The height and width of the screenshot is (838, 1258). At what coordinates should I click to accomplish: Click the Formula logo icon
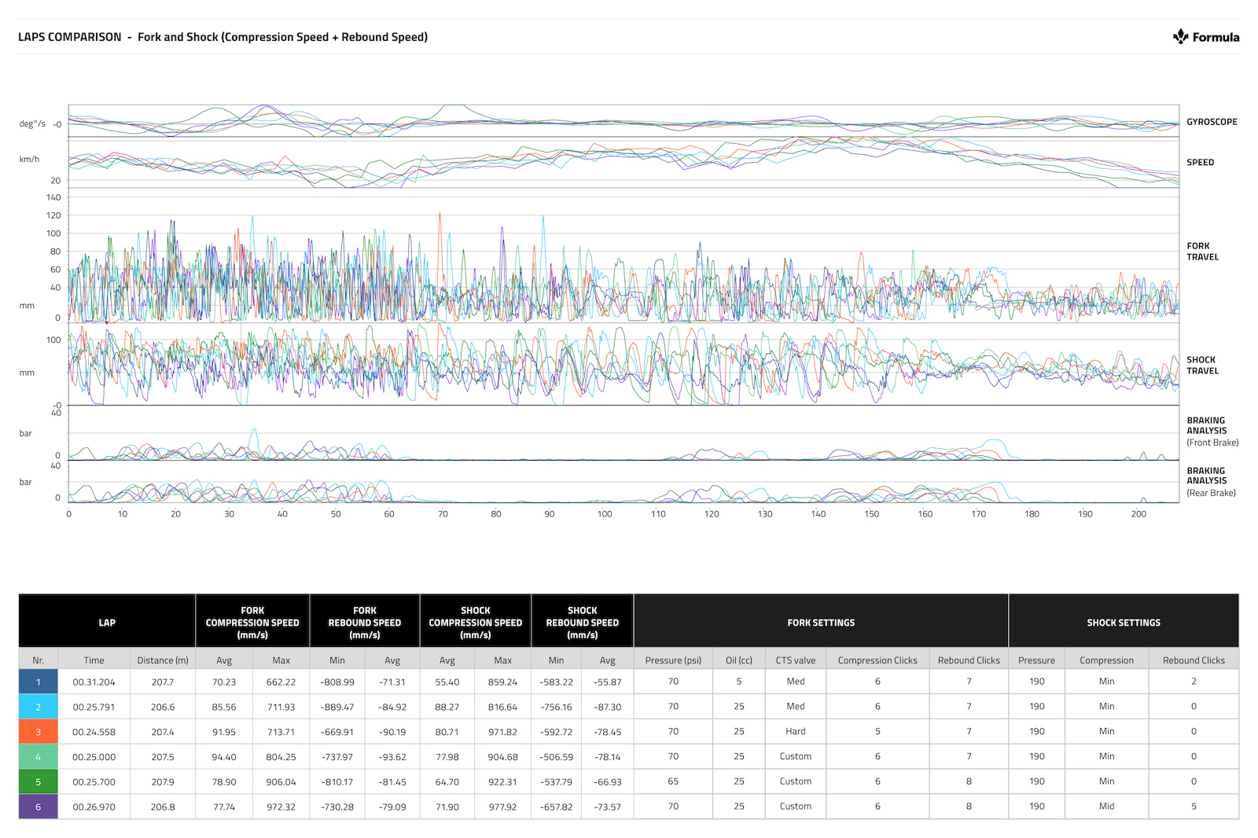1180,37
